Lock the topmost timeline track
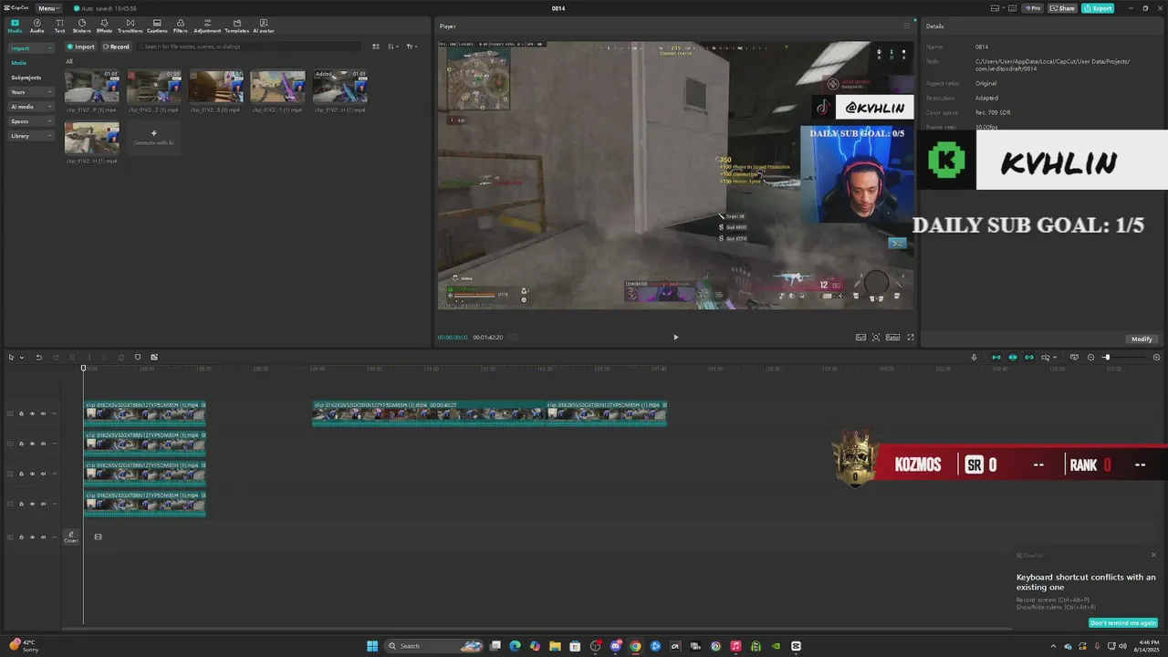Screen dimensions: 1168x657 click(21, 413)
